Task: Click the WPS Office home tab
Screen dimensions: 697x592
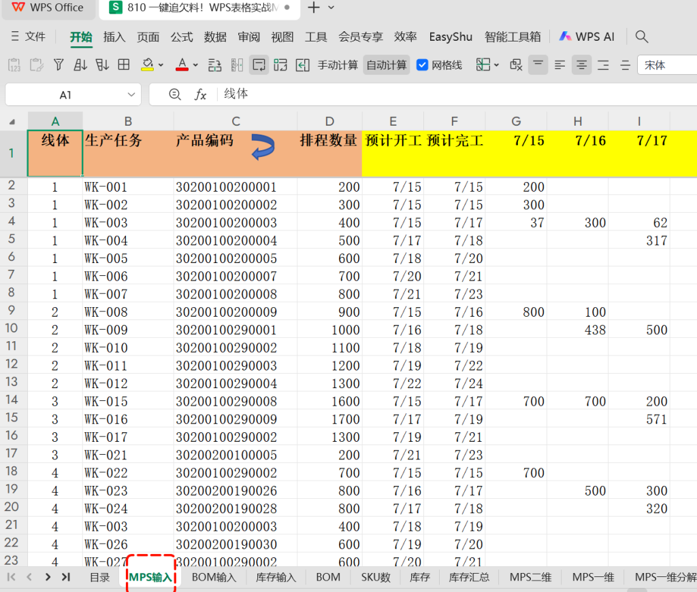Action: pos(48,7)
